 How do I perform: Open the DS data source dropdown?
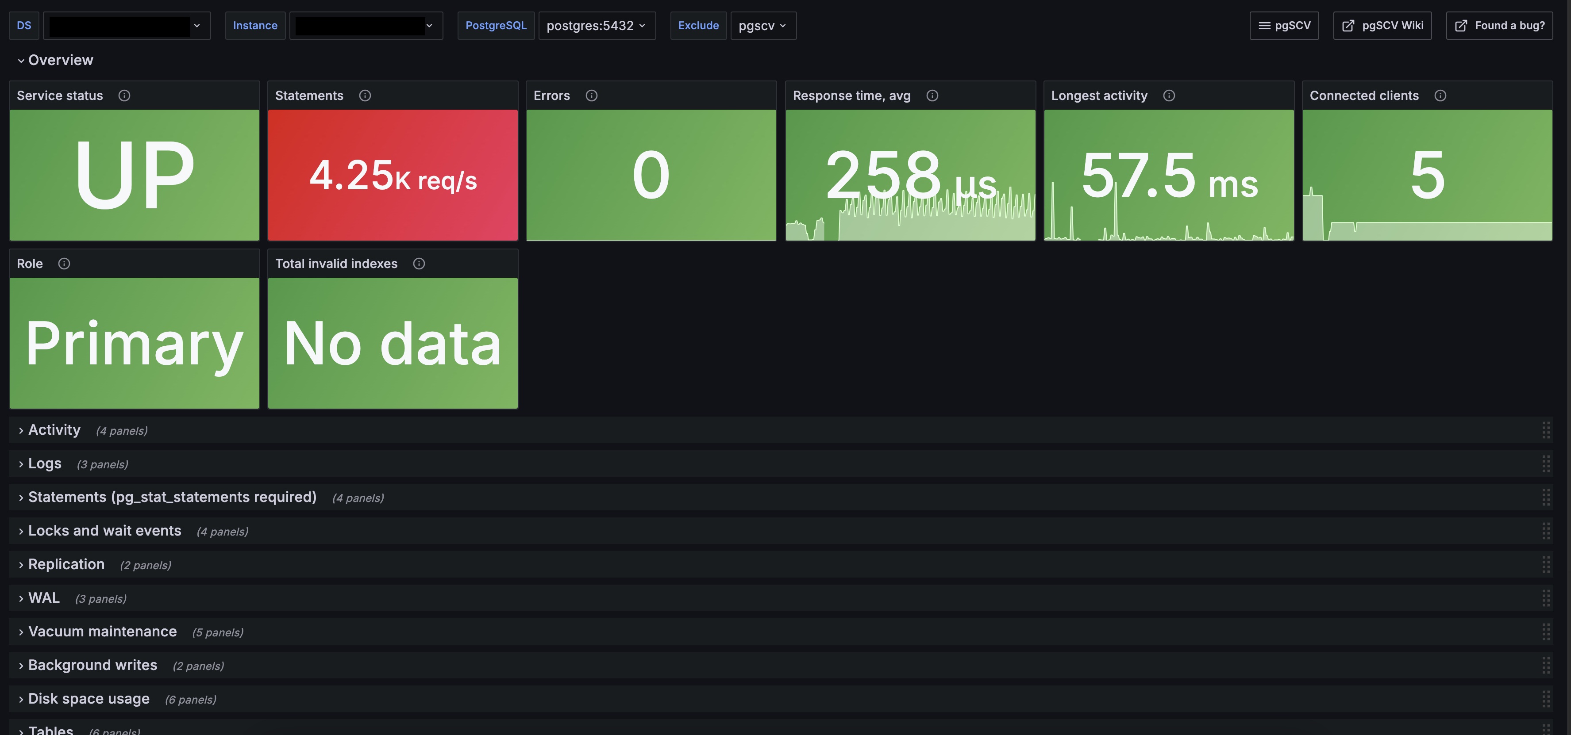pos(126,26)
